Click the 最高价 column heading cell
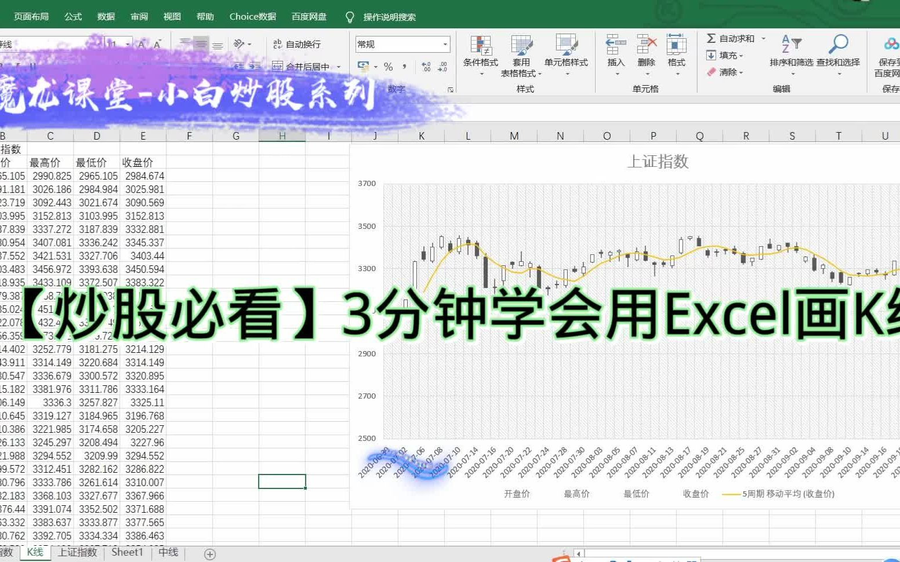900x562 pixels. [50, 162]
